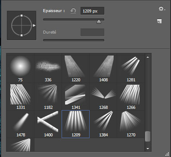Select the diagonal ray brush 1384

[x=103, y=124]
